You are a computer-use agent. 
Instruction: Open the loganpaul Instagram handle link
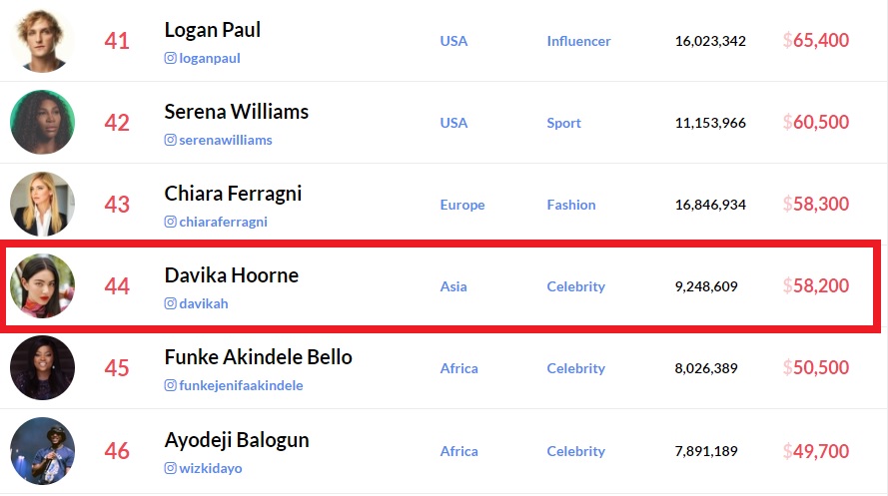coord(210,59)
